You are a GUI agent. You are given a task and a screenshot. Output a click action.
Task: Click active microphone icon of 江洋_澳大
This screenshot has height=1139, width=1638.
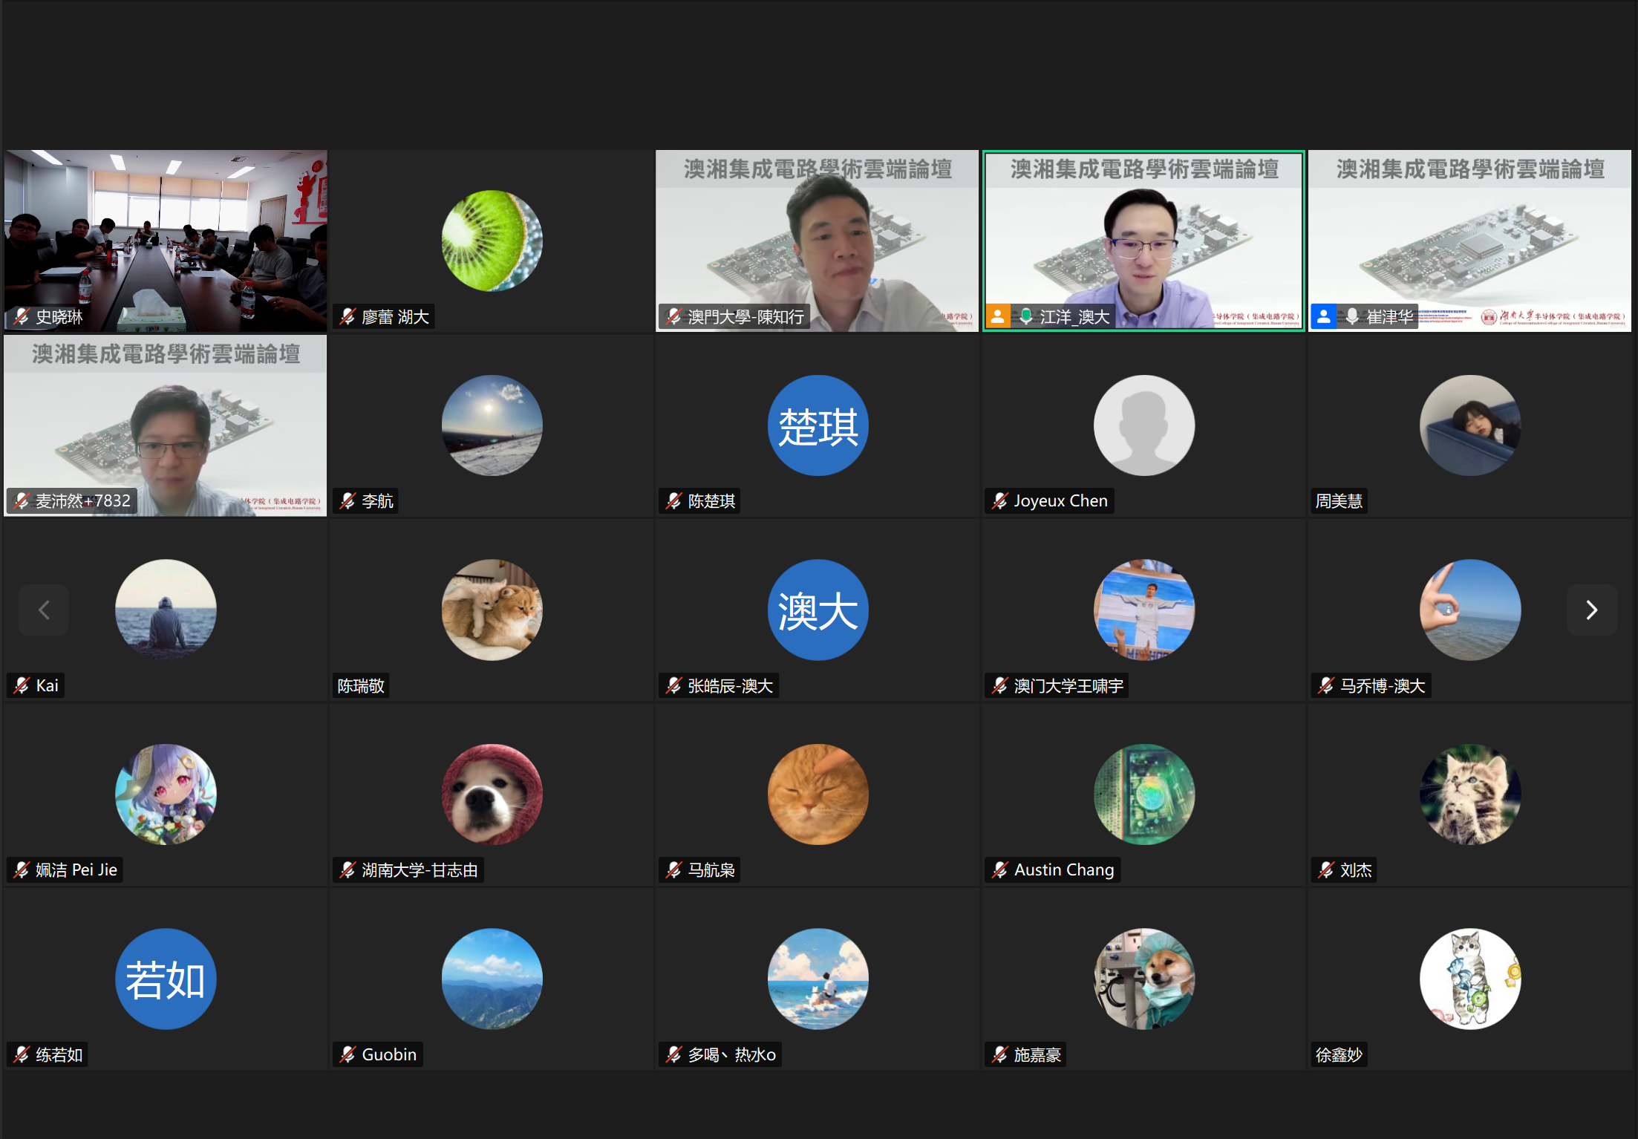point(1026,316)
